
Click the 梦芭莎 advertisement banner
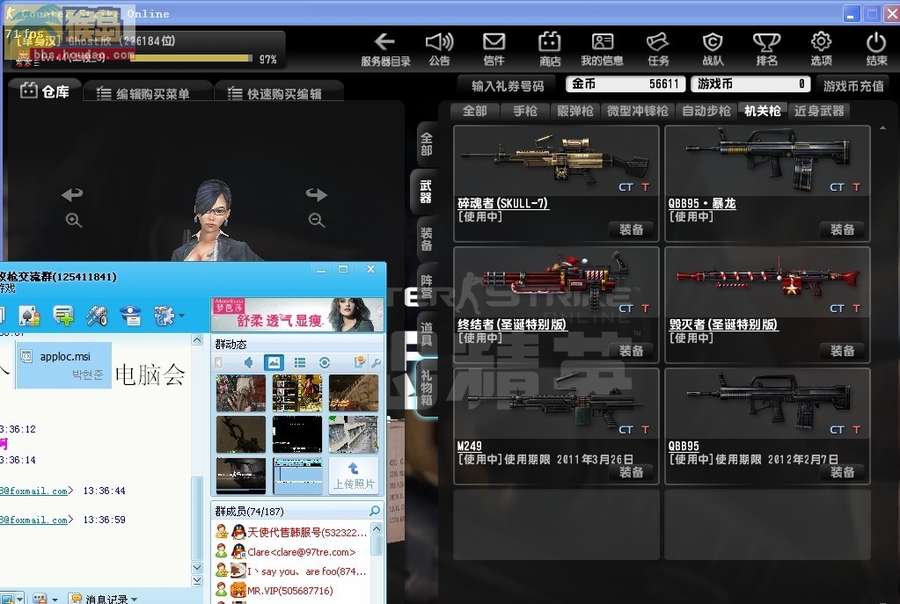[297, 315]
